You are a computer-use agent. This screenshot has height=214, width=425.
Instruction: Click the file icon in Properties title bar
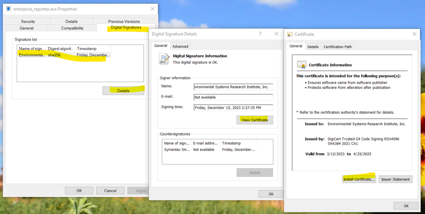[9, 9]
